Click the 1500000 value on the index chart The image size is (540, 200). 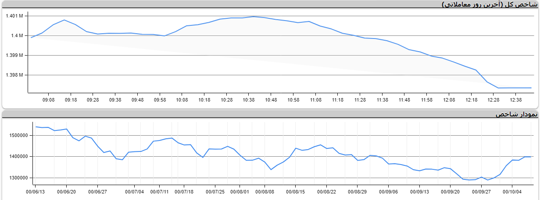[x=18, y=136]
